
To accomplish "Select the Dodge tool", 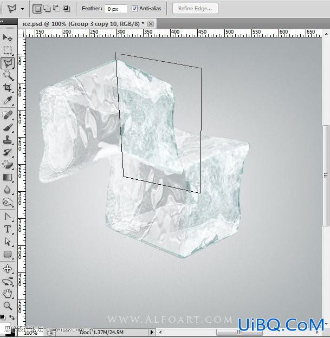I will tap(8, 202).
